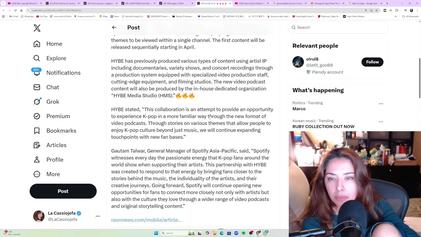Image resolution: width=421 pixels, height=237 pixels.
Task: Open Gmail bookmark
Action: coord(13,16)
